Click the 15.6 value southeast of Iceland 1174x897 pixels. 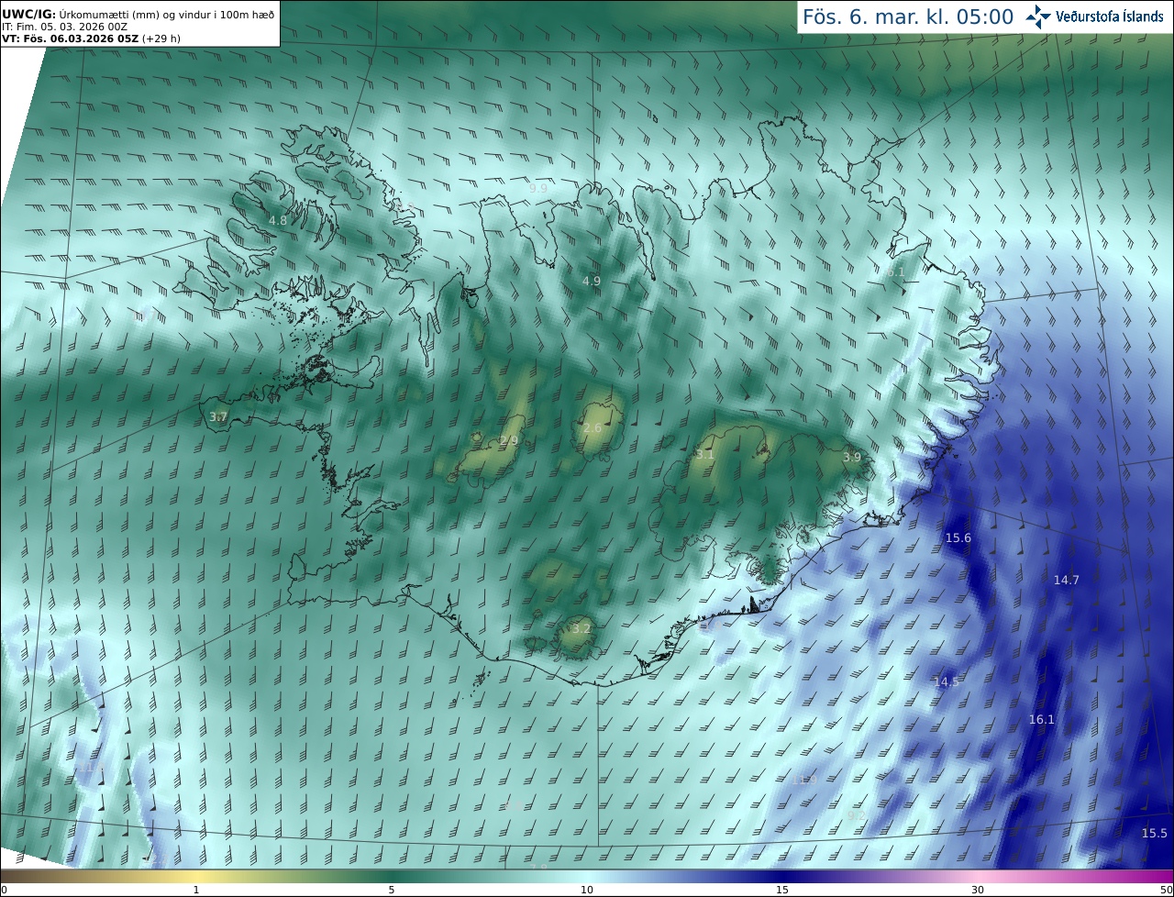click(958, 537)
